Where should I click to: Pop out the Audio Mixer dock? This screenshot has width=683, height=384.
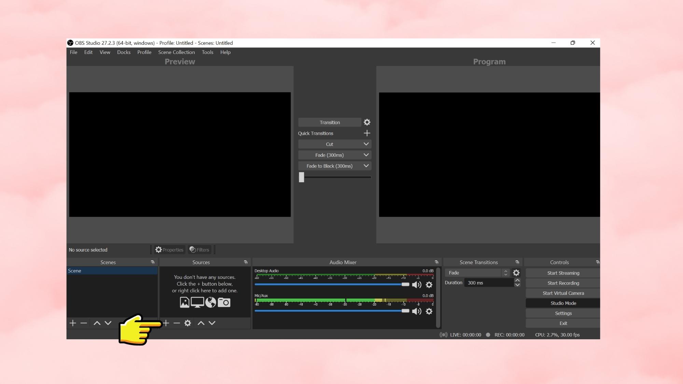tap(436, 262)
